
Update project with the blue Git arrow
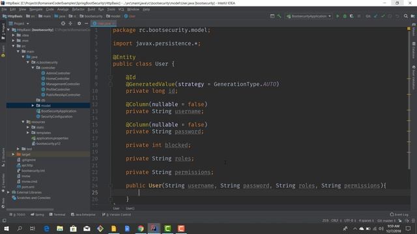click(376, 16)
